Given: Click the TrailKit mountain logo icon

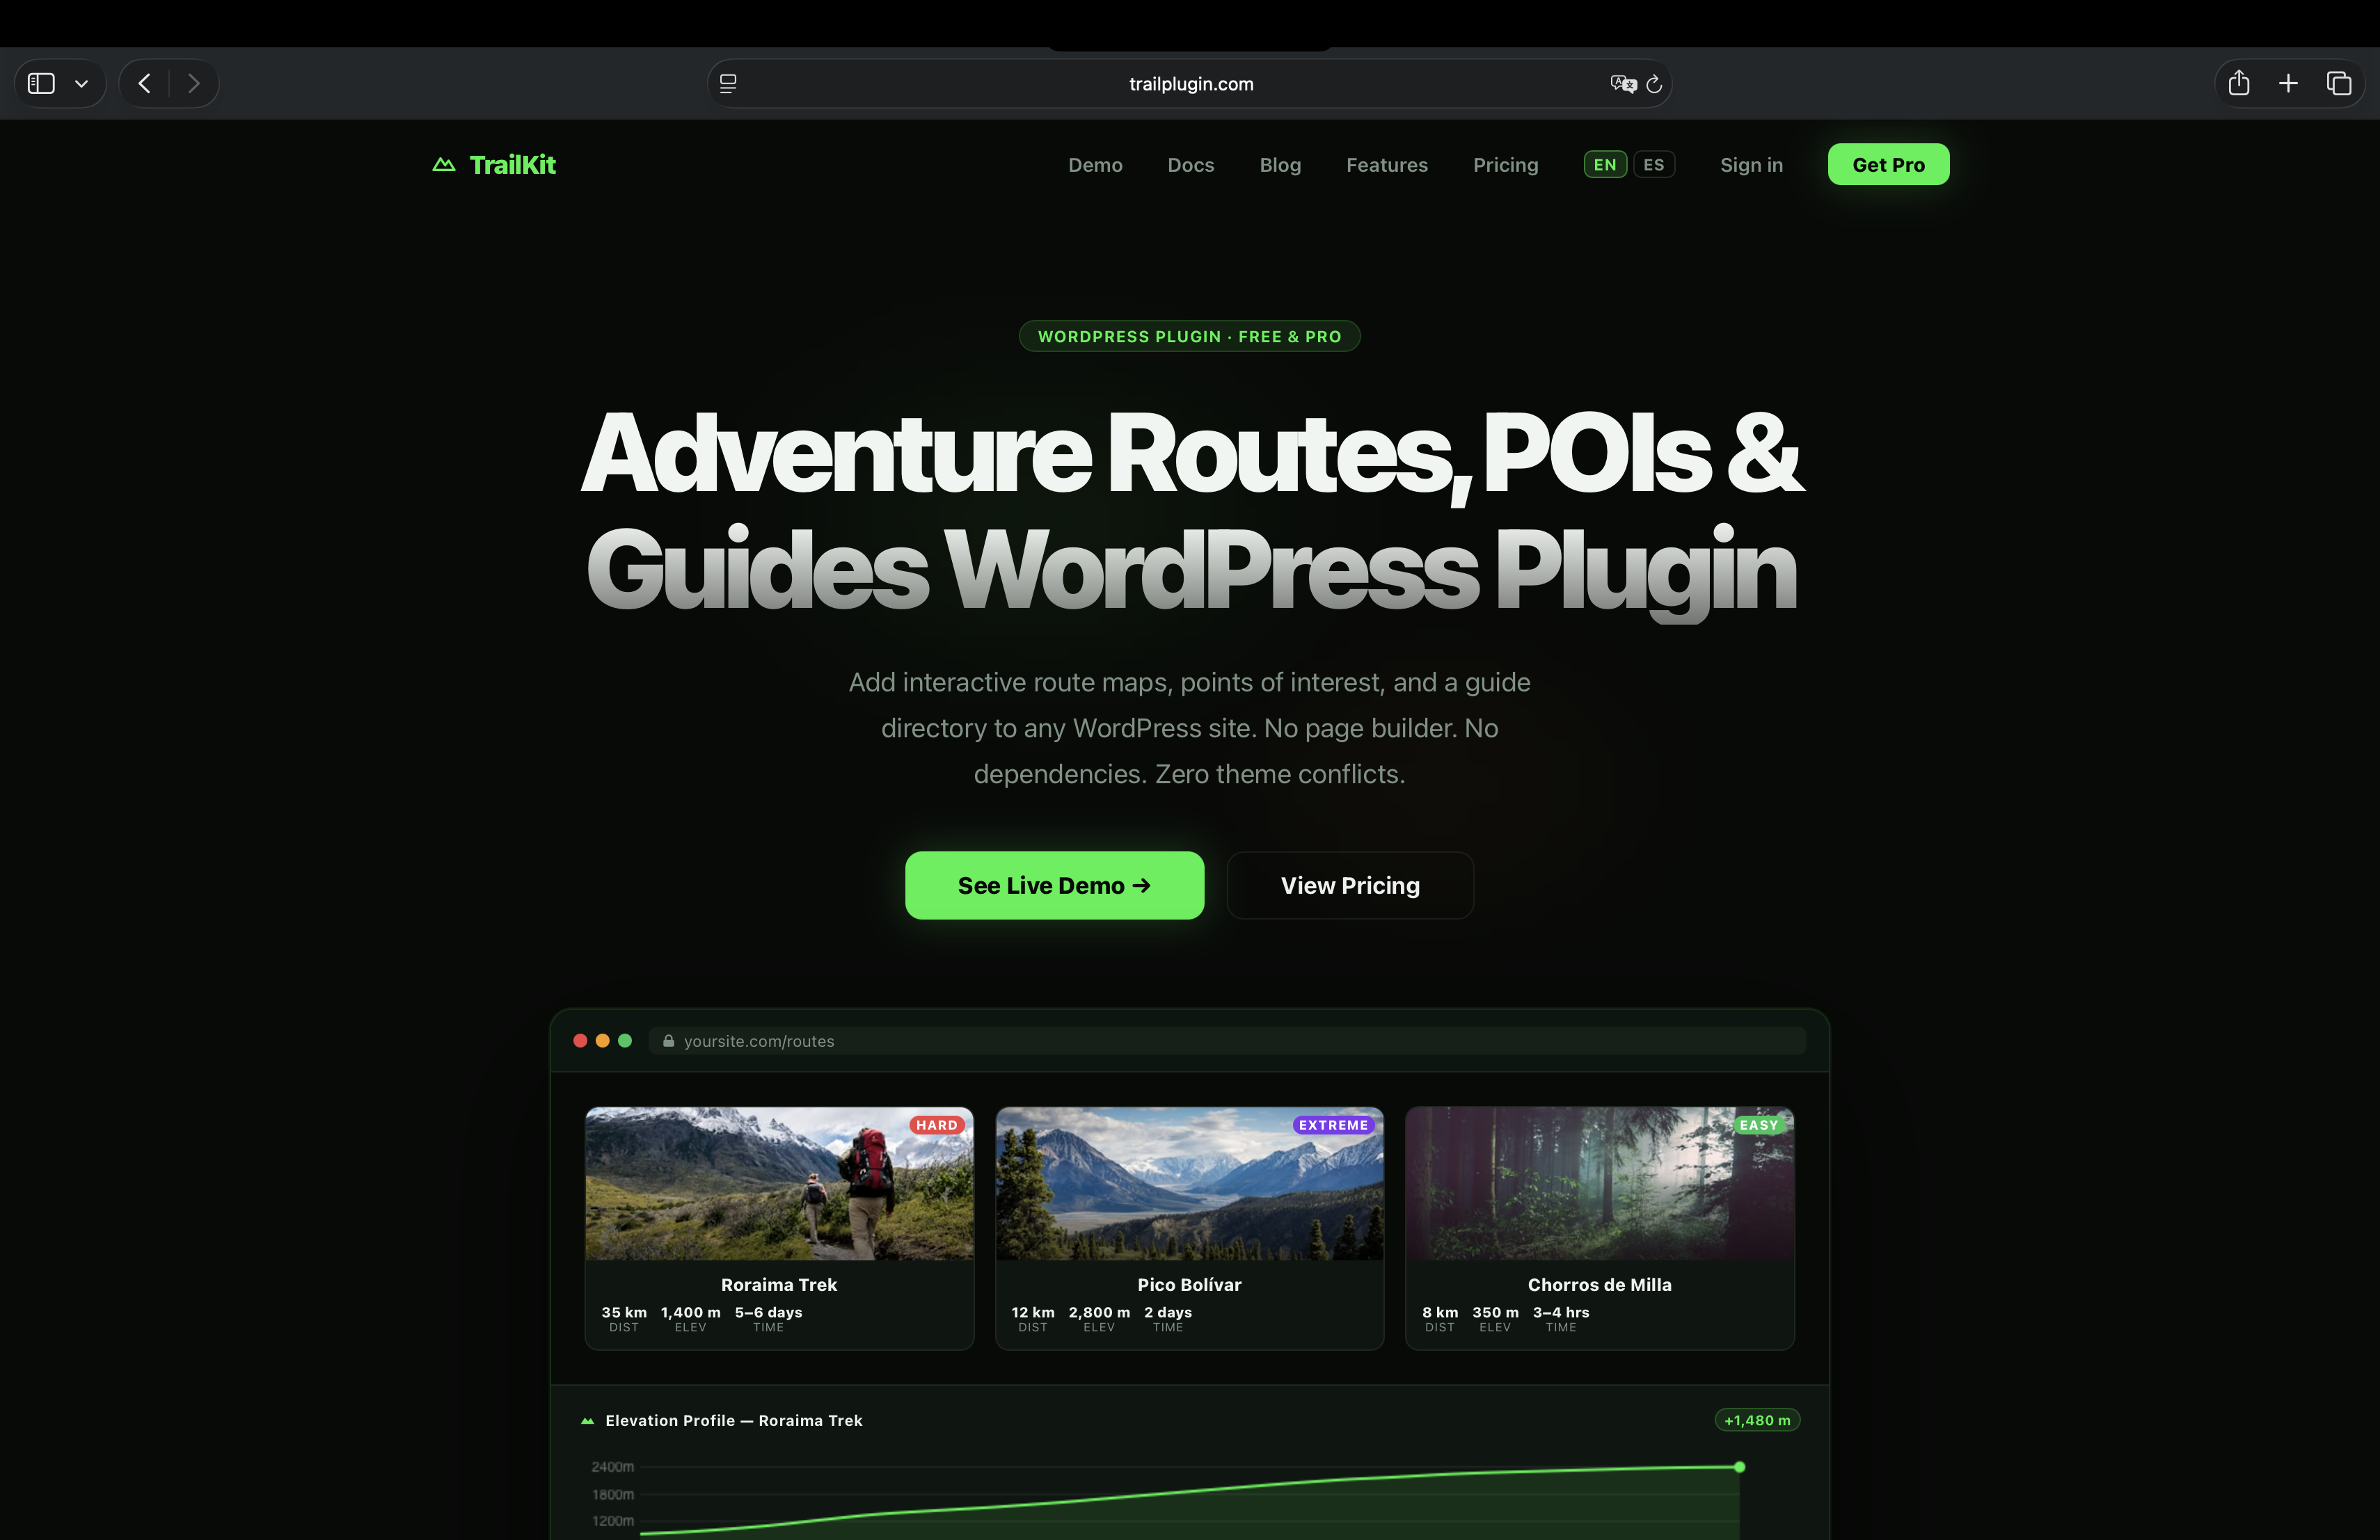Looking at the screenshot, I should pos(444,164).
